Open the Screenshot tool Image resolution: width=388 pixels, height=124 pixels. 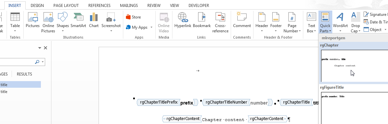pyautogui.click(x=111, y=22)
